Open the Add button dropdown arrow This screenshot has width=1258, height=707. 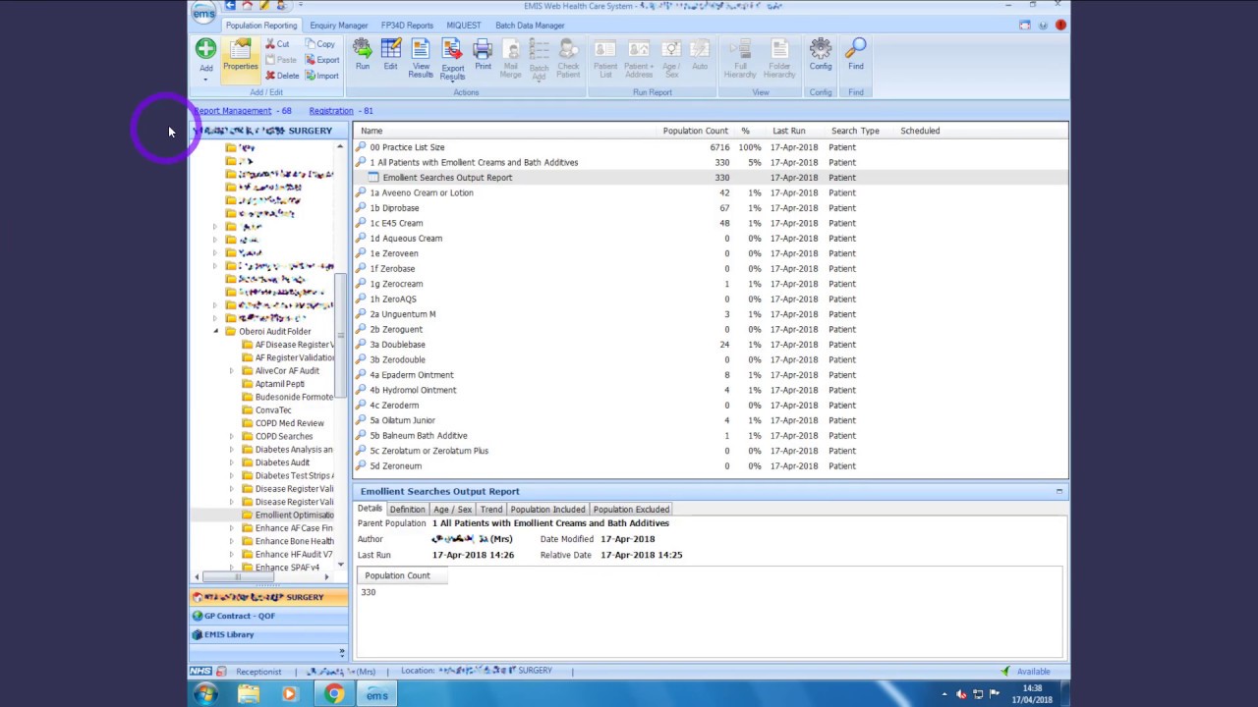(x=205, y=80)
